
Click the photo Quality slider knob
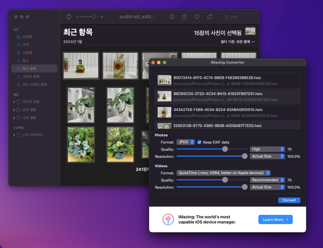(225, 149)
